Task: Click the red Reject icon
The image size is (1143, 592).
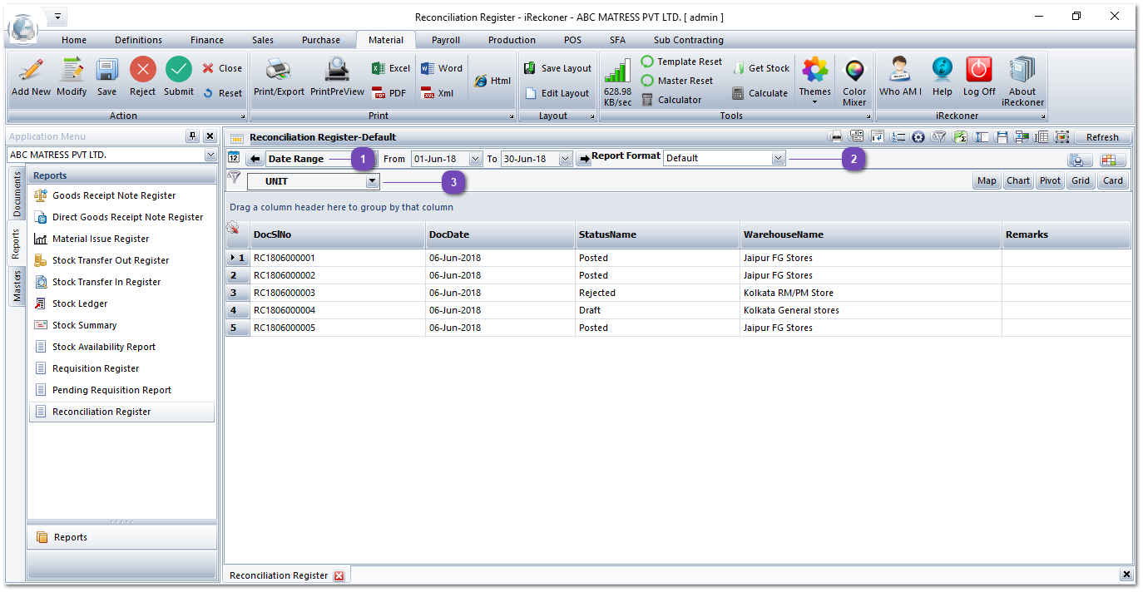Action: 142,71
